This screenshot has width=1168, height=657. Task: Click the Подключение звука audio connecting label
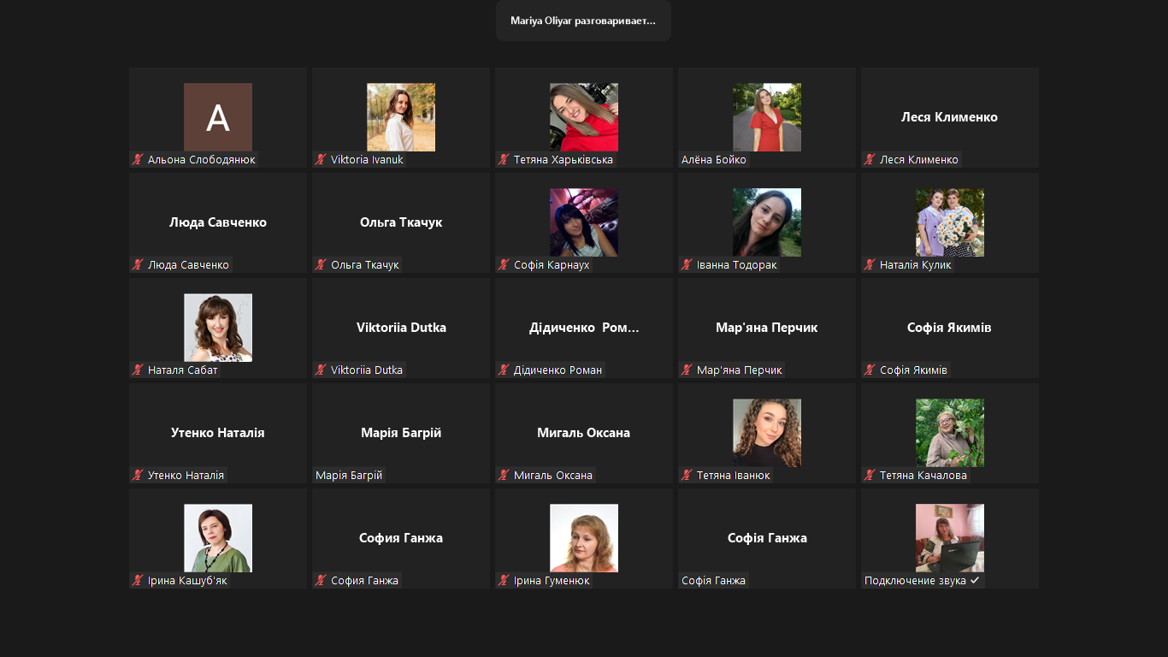coord(922,581)
